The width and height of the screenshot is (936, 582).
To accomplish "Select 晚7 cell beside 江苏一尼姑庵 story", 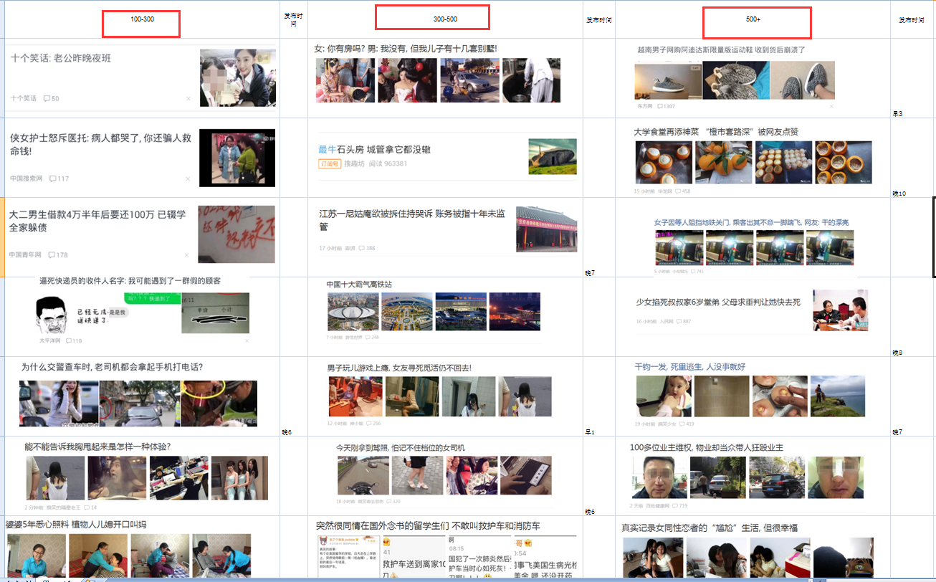I will click(599, 237).
